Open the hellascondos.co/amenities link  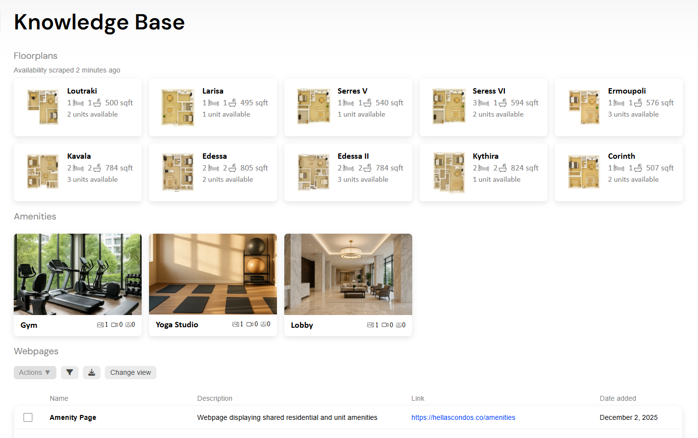tap(463, 417)
